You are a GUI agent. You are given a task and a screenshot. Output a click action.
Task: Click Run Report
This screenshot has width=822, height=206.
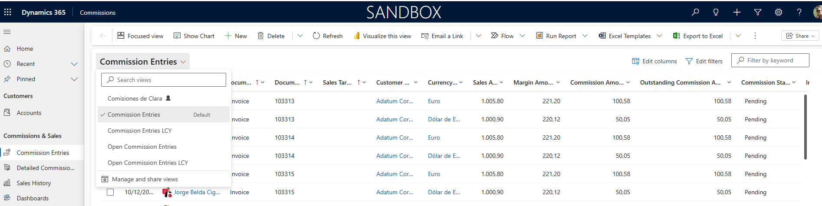click(556, 36)
